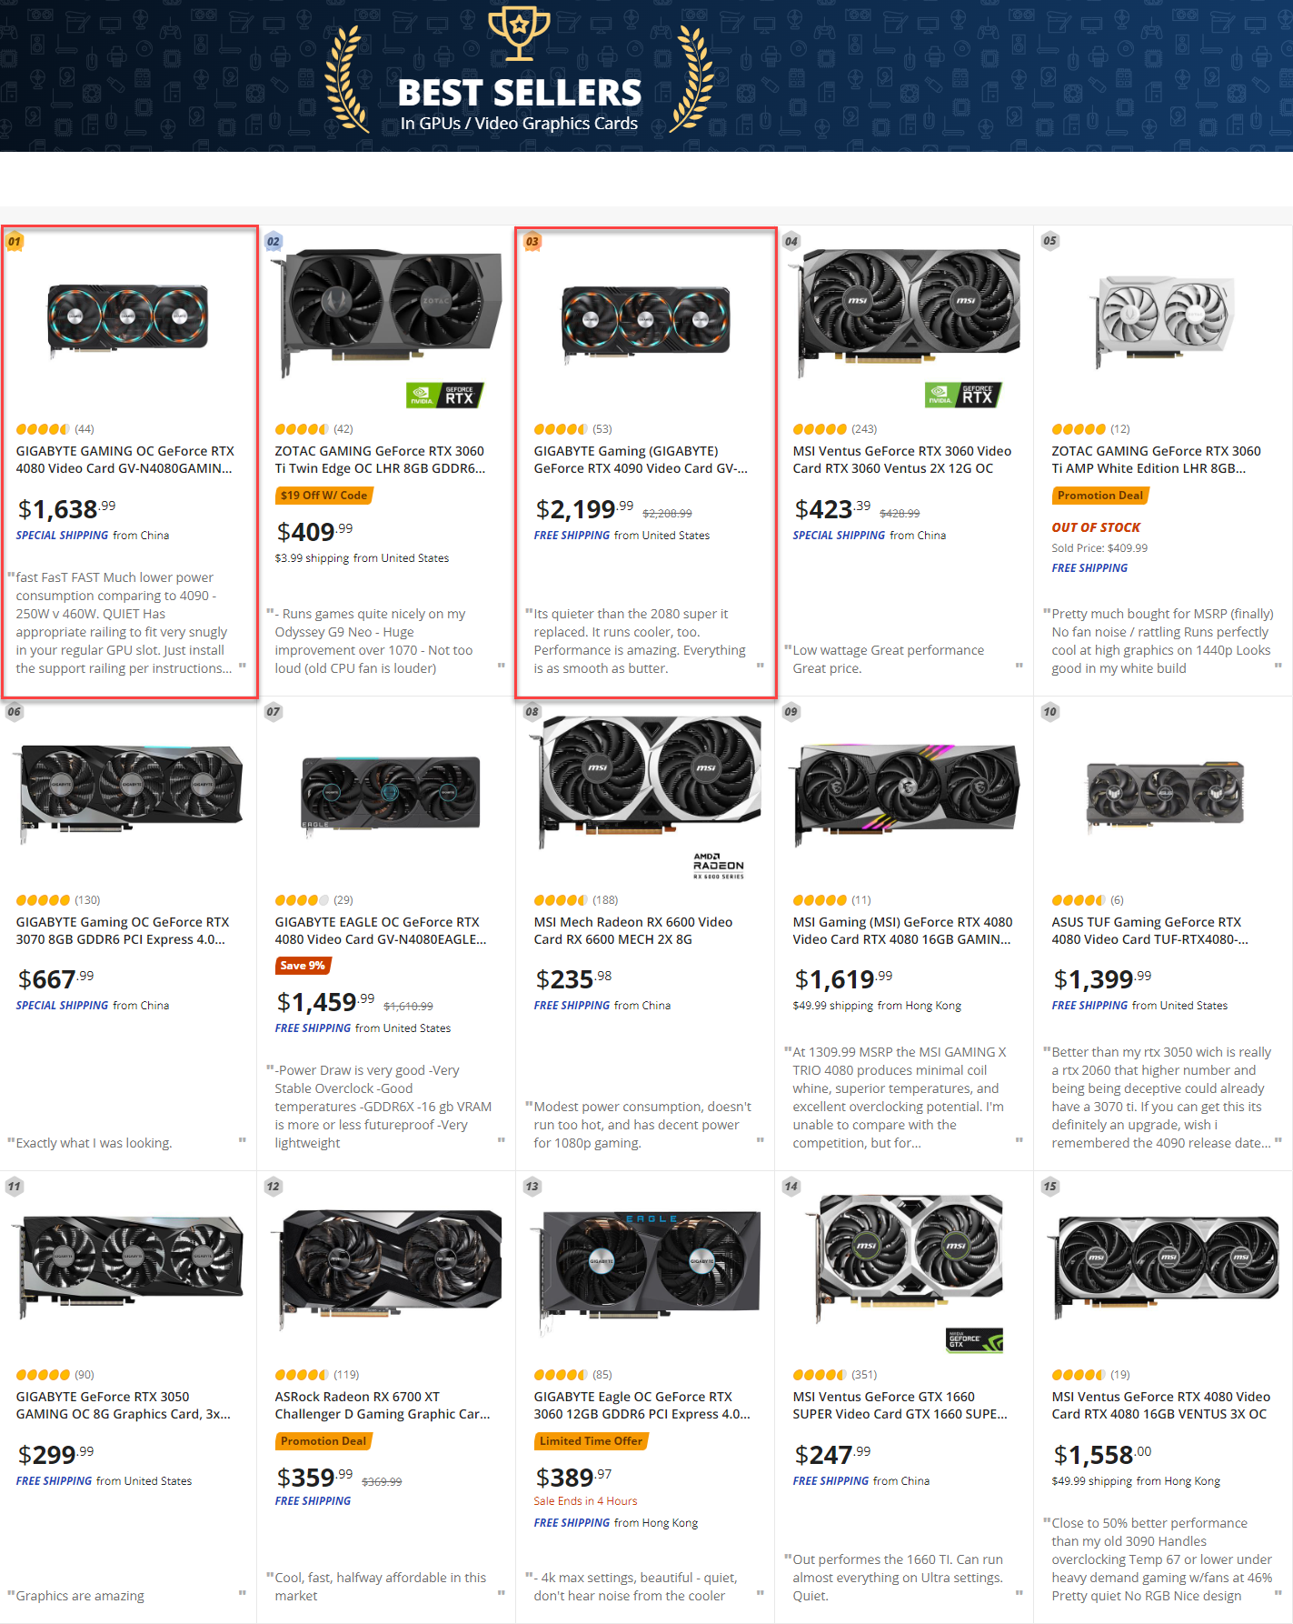Click the "Save 9%" red tag
The height and width of the screenshot is (1624, 1293).
click(x=303, y=966)
